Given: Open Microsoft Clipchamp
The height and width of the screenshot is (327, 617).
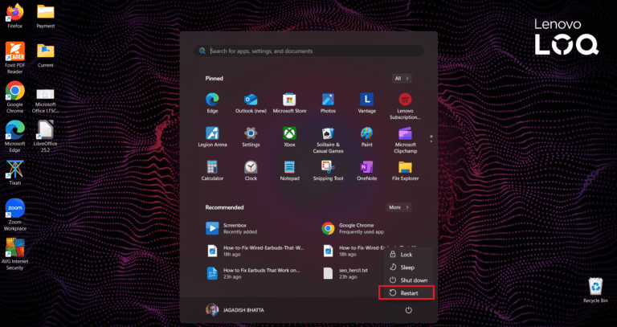Looking at the screenshot, I should (405, 140).
